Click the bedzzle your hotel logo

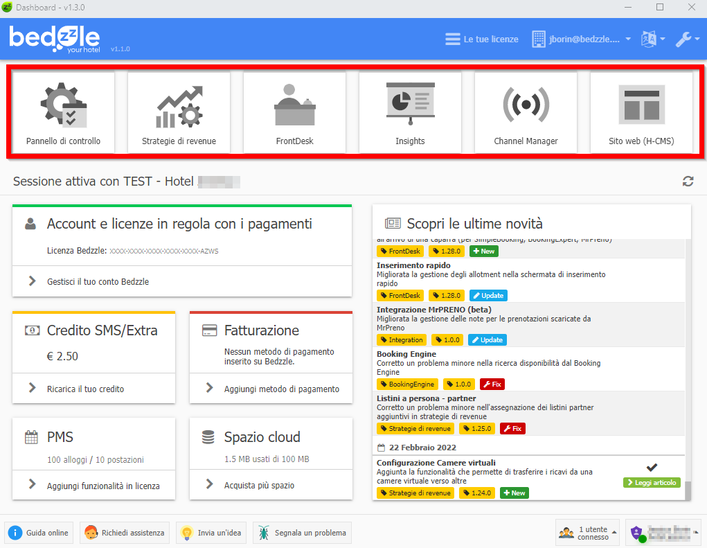click(55, 39)
